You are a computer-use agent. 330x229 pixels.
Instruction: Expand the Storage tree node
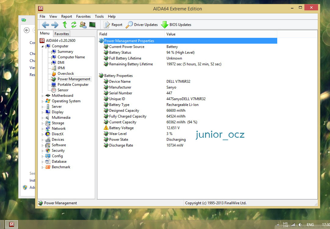42,123
